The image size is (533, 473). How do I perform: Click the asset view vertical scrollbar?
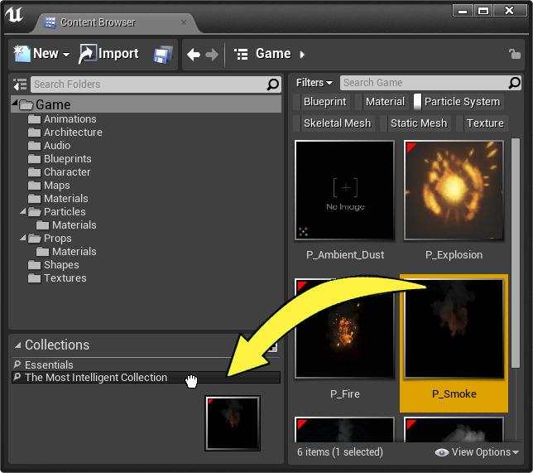coord(516,249)
